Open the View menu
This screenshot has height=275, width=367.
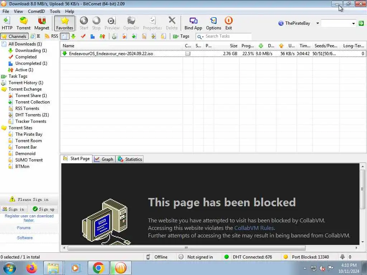(18, 11)
